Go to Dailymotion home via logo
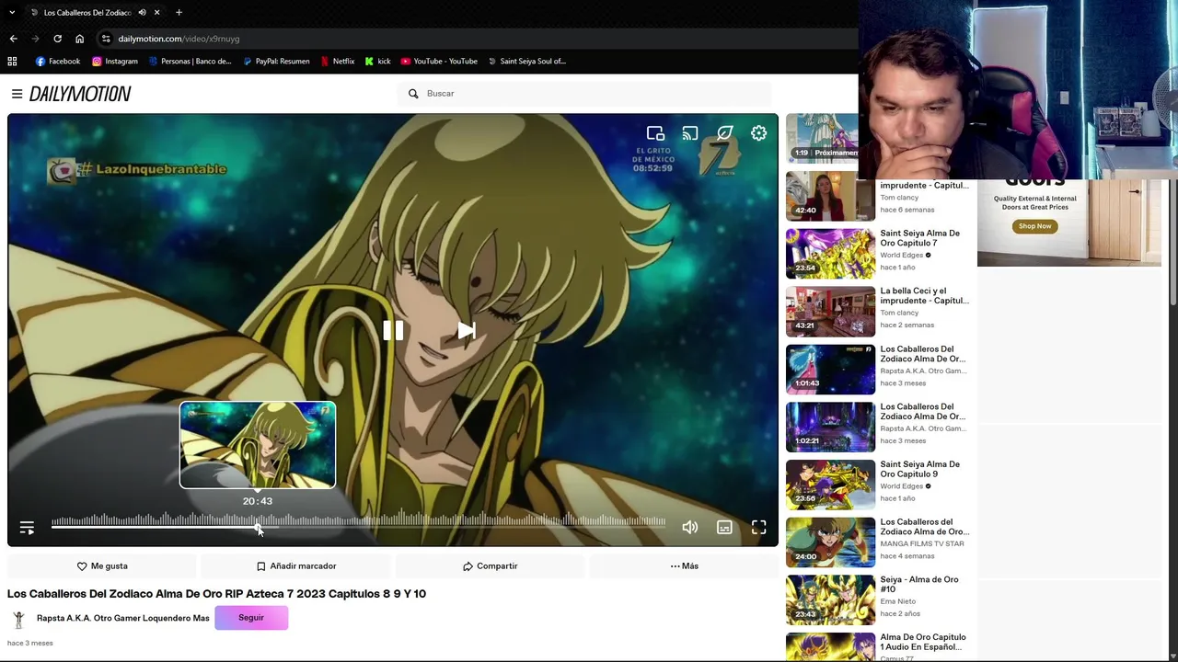 coord(80,94)
